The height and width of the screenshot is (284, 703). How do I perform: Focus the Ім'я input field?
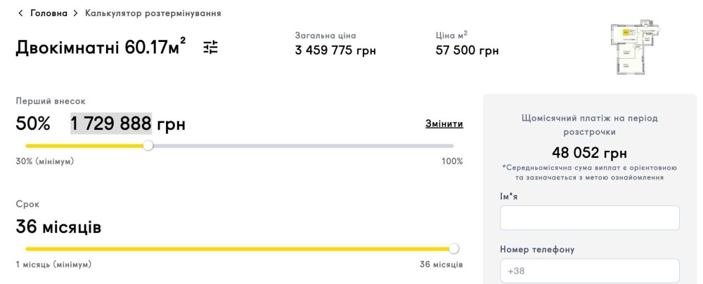pyautogui.click(x=589, y=218)
